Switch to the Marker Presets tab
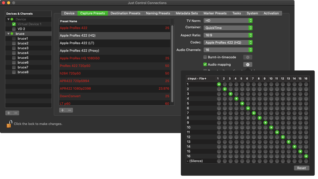Viewport: 318px width, 179px height. click(x=215, y=13)
